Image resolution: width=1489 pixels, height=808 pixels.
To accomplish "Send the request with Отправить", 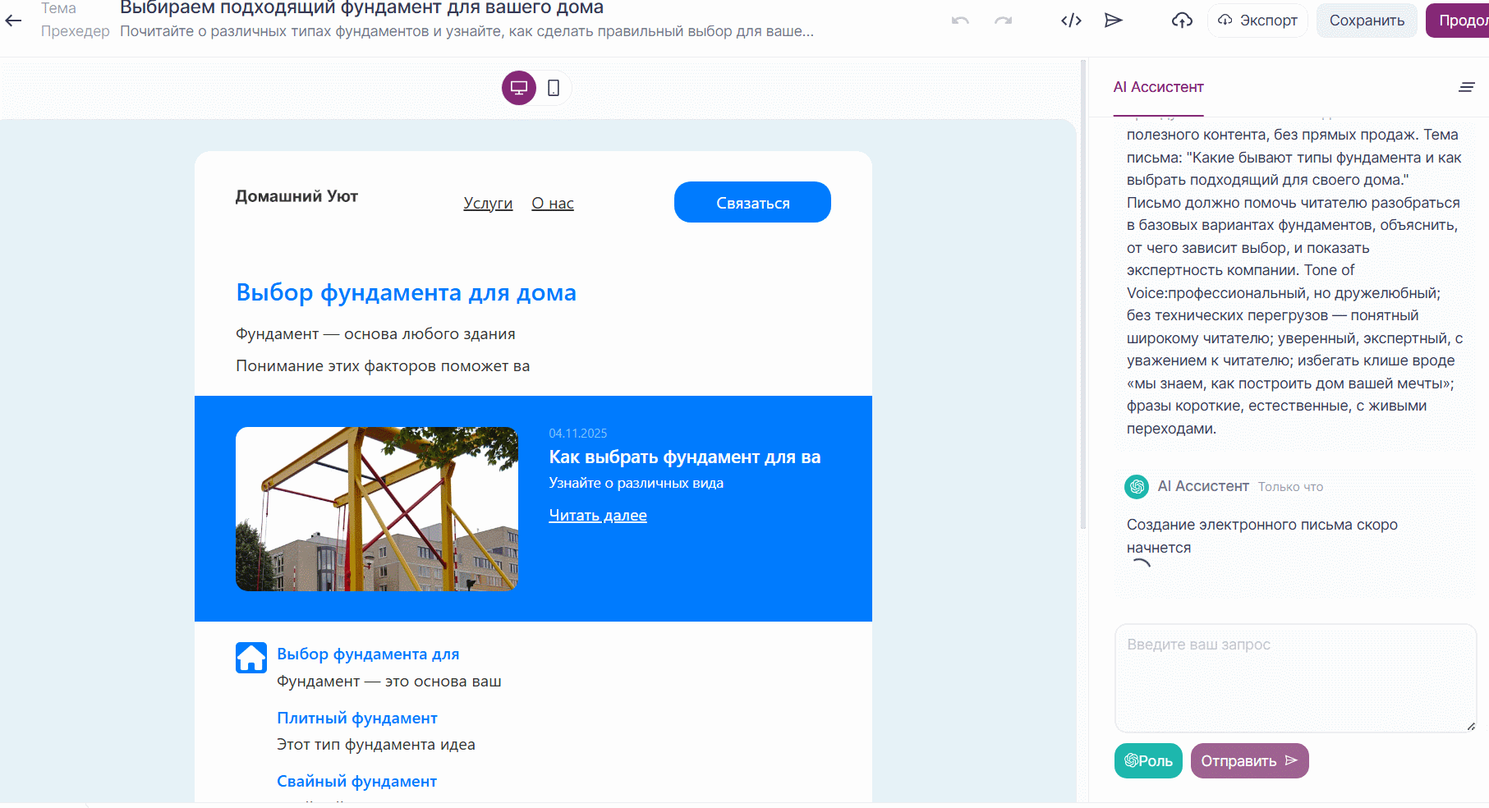I will tap(1249, 760).
